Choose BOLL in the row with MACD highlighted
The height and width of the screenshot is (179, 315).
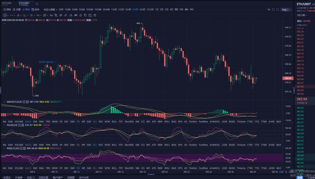click(x=114, y=121)
